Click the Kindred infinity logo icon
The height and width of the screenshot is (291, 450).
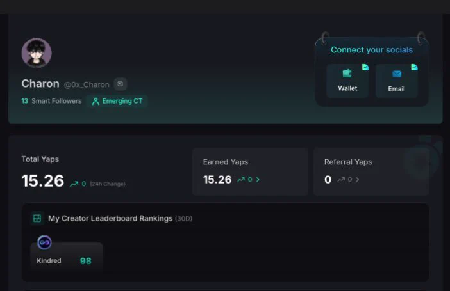click(x=44, y=242)
